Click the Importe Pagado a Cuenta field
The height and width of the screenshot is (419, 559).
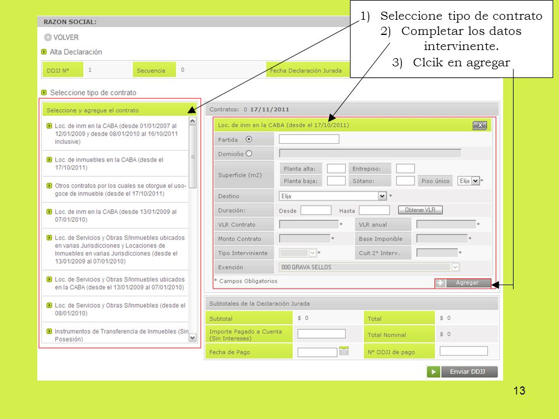click(x=321, y=334)
